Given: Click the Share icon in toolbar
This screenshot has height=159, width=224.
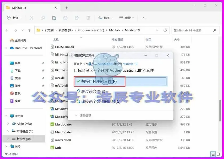Looking at the screenshot, I should click(x=77, y=18).
